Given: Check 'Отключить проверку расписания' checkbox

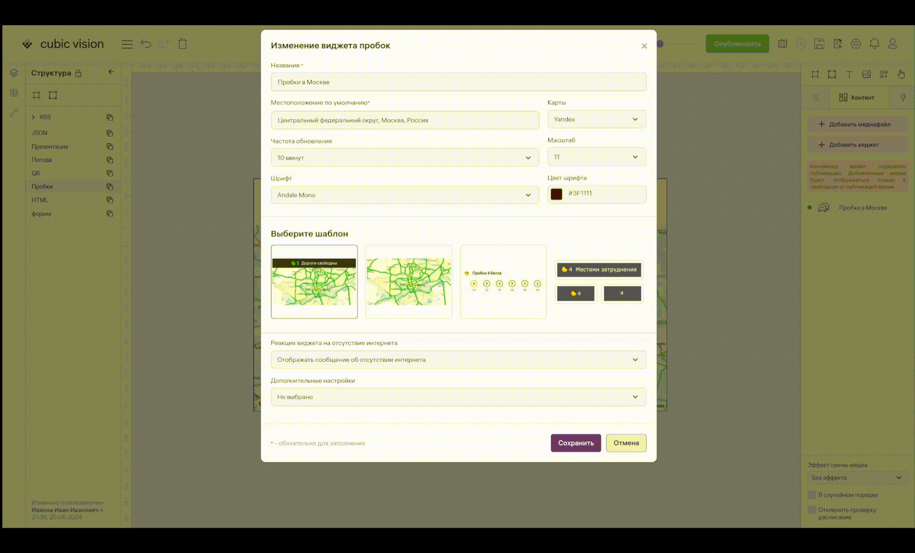Looking at the screenshot, I should click(812, 510).
